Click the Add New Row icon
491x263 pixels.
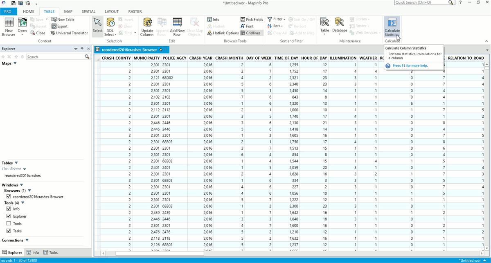tap(177, 23)
